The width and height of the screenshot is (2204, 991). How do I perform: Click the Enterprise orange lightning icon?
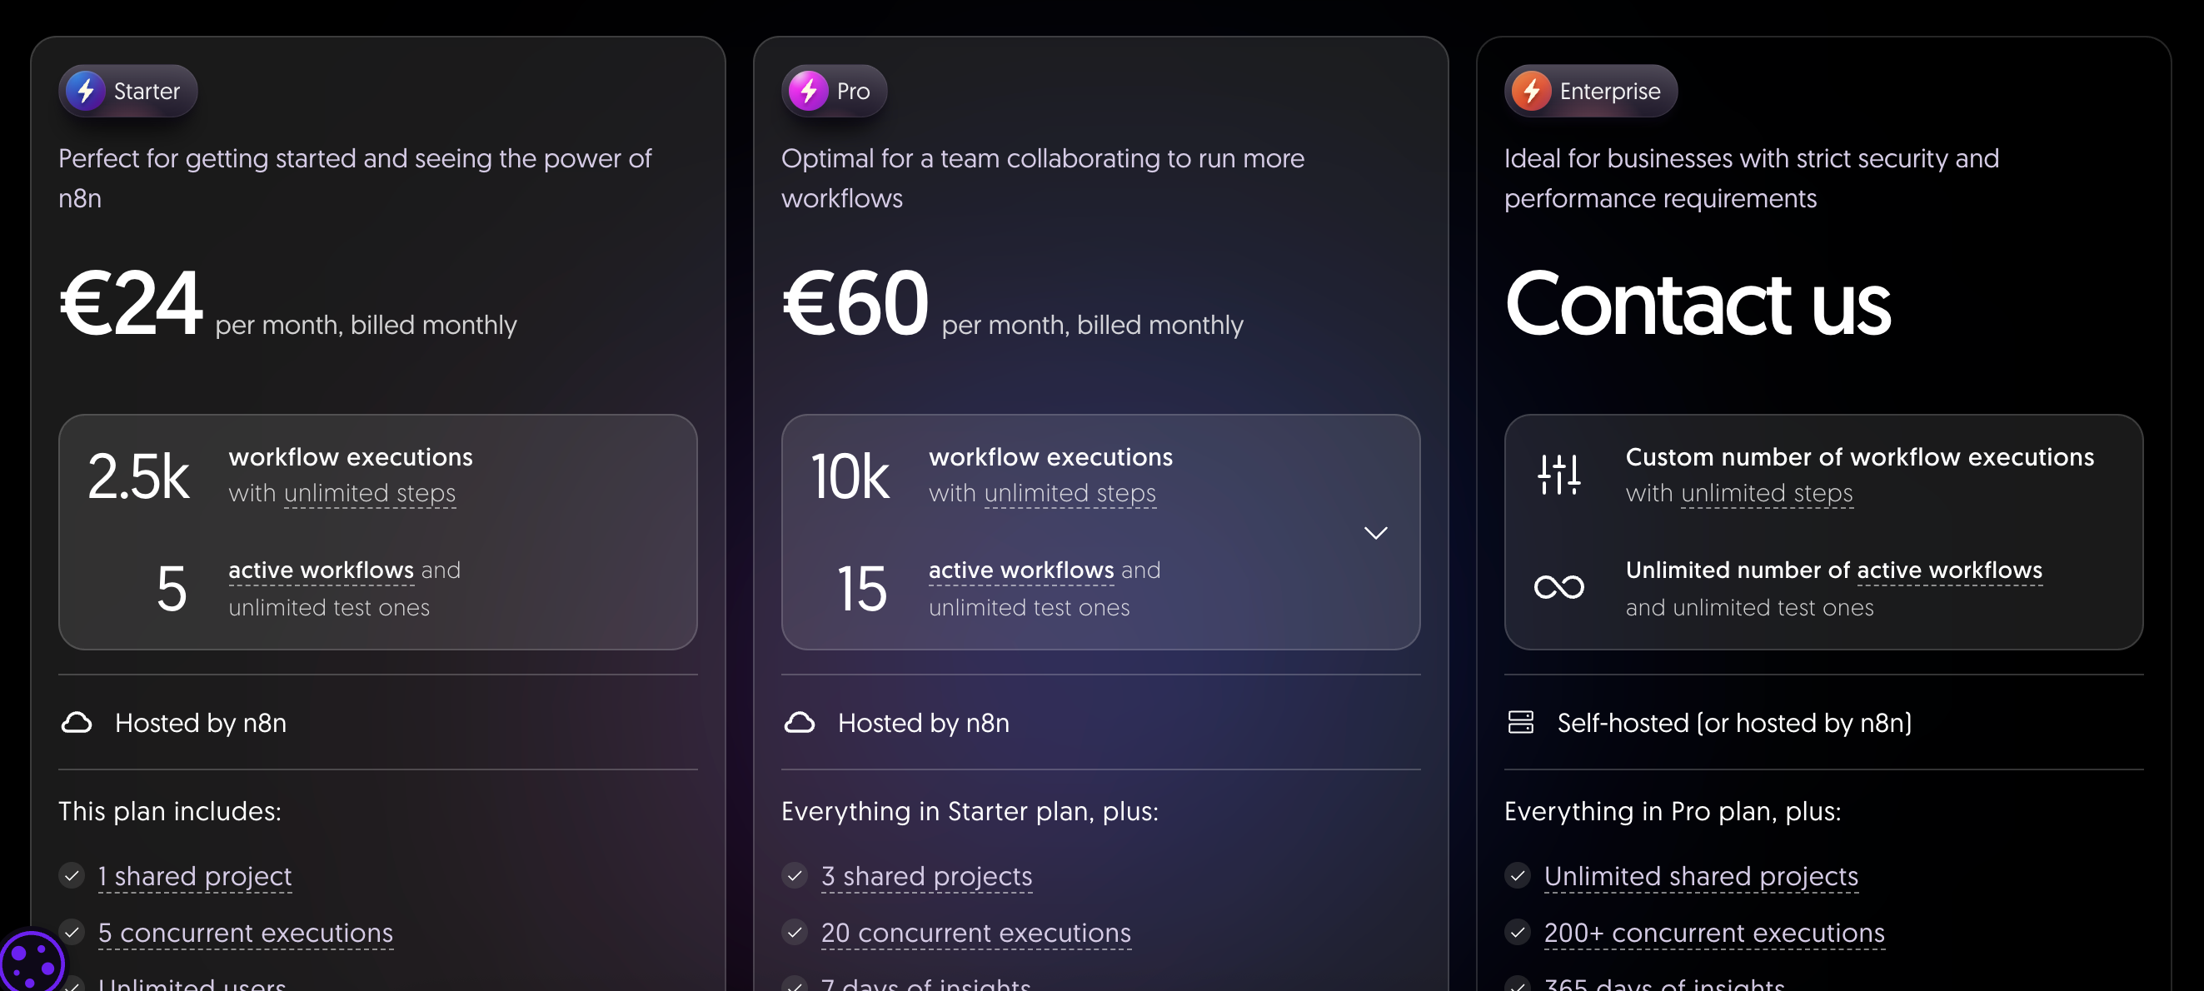click(1532, 91)
